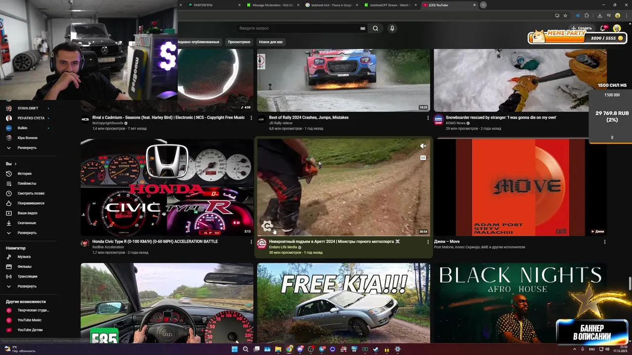Screen dimensions: 632x355
Task: Open Ваши видео in sidebar
Action: [27, 213]
